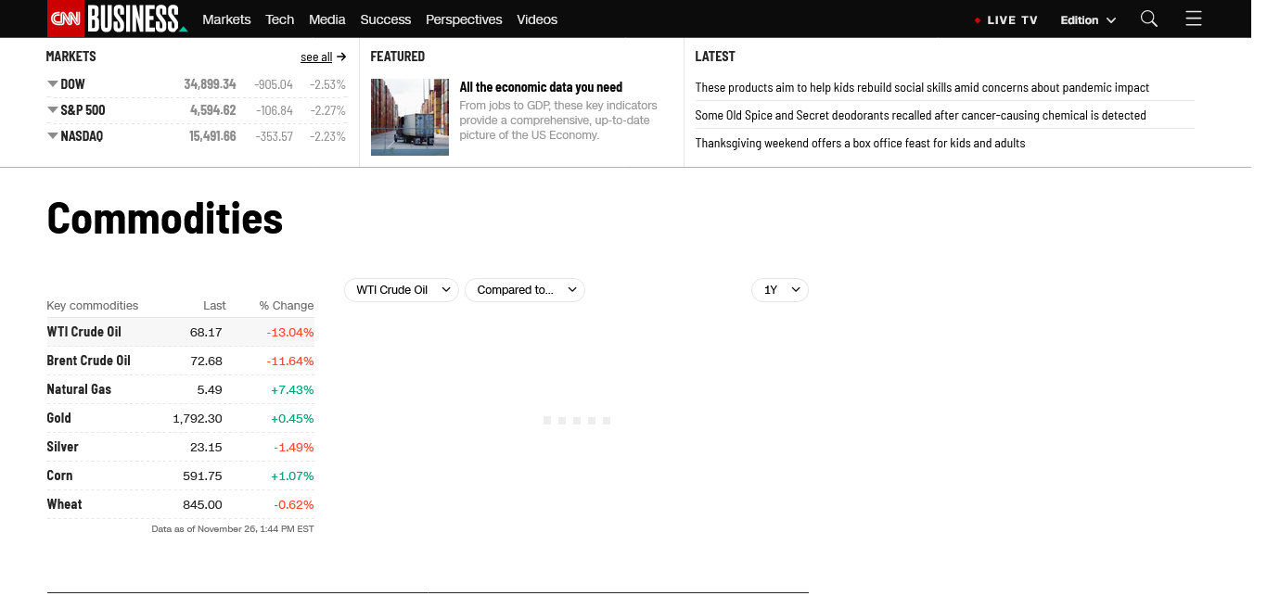The height and width of the screenshot is (596, 1267).
Task: Go to the Tech section
Action: [279, 19]
